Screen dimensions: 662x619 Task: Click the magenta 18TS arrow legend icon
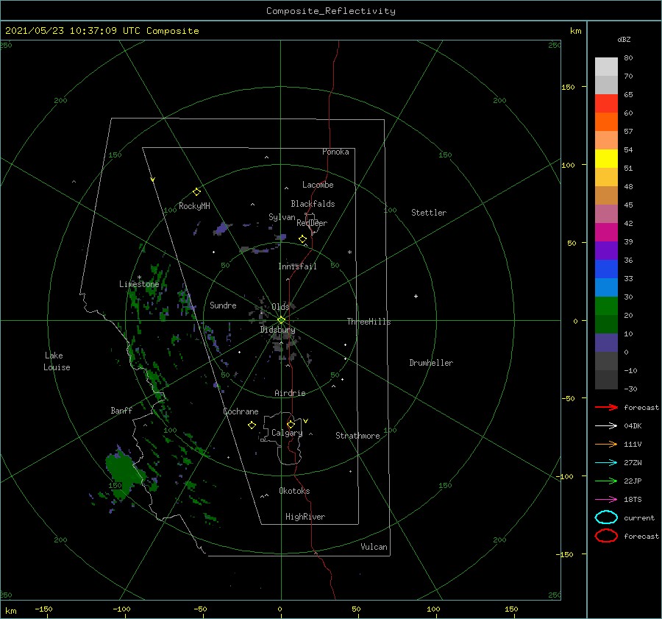[x=606, y=500]
